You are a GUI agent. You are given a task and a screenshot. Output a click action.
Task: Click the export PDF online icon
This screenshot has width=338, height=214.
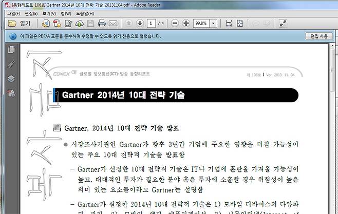tap(46, 23)
